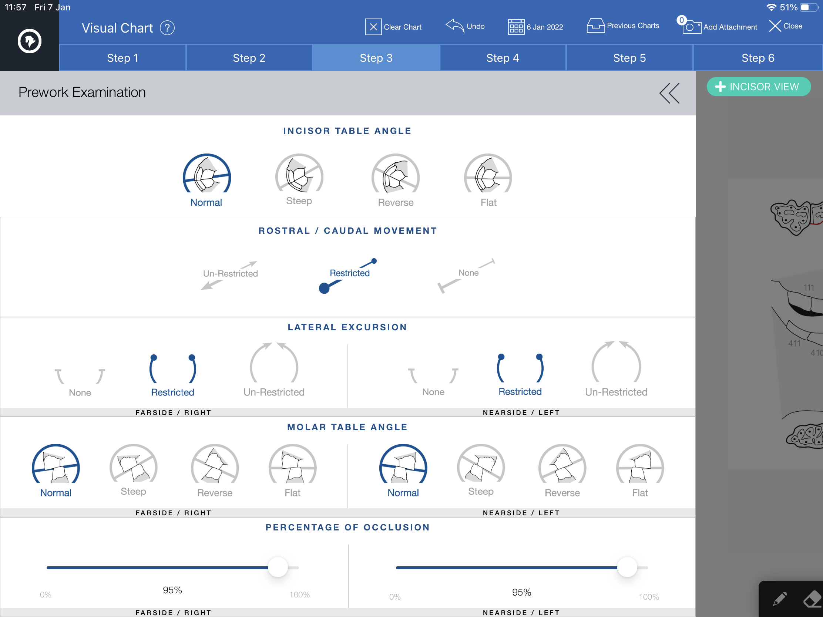Select Reverse farside molar table angle

coord(215,471)
